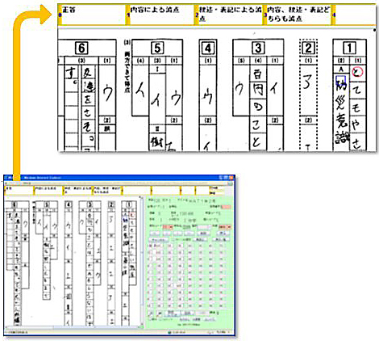Toggle the checkbox in the middle button row
The height and width of the screenshot is (341, 379).
click(173, 239)
